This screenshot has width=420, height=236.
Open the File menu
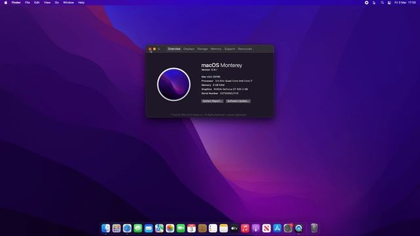click(28, 3)
